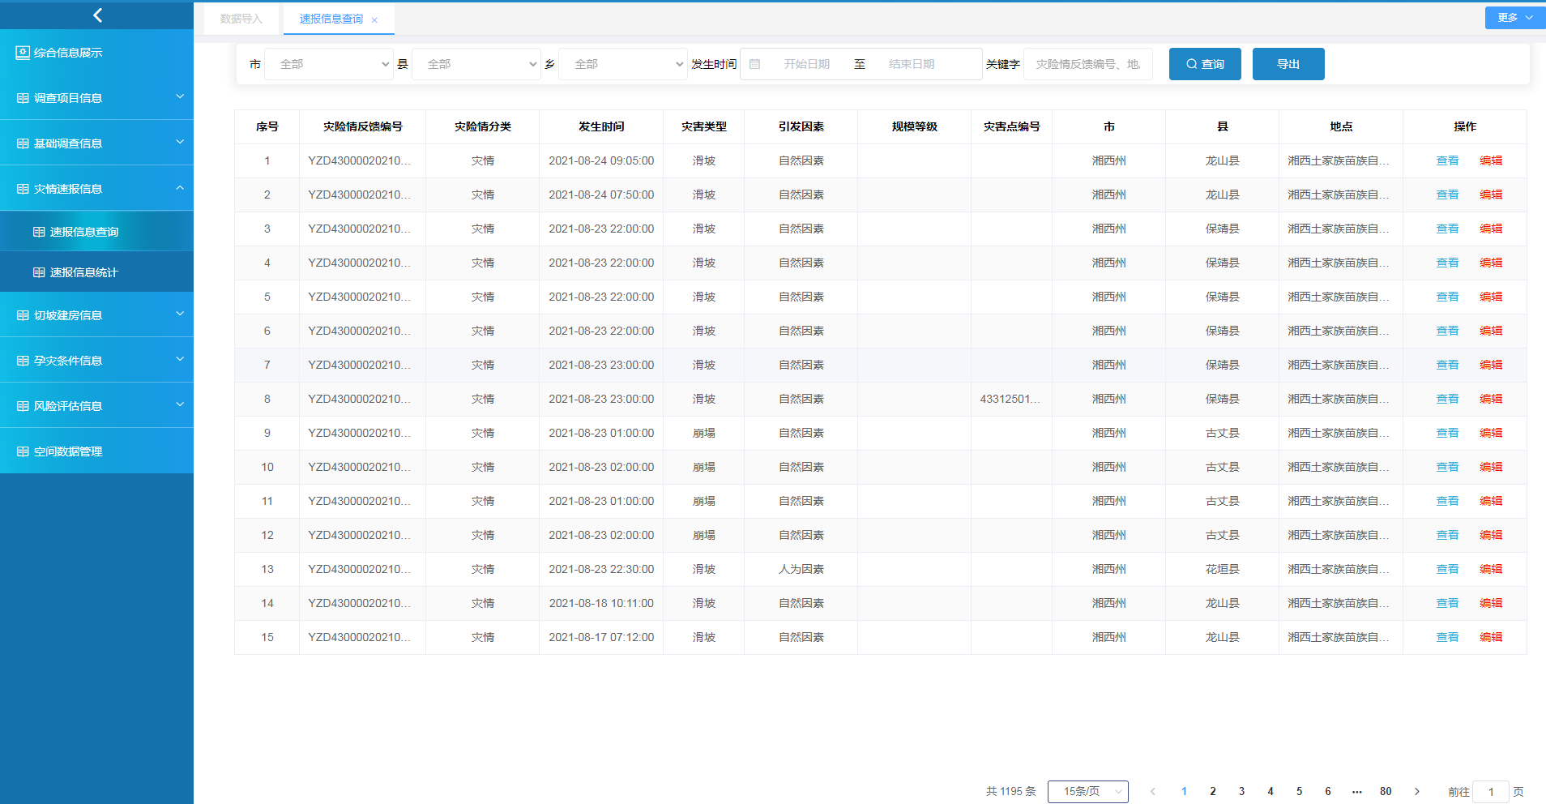Click the 导出 export button
Viewport: 1546px width, 804px height.
click(1288, 64)
